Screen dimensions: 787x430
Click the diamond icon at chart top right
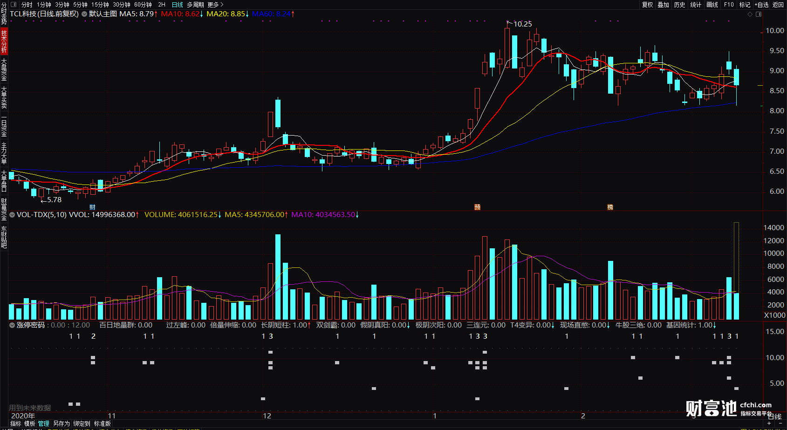click(750, 14)
